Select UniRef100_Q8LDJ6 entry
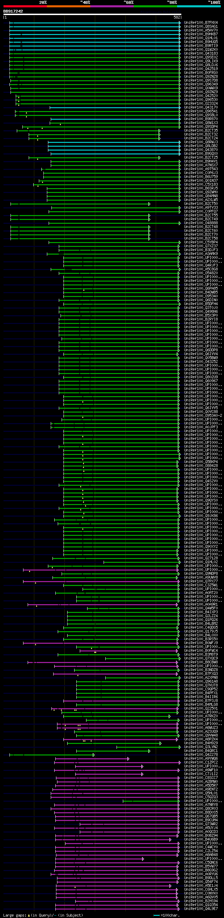 (201, 65)
